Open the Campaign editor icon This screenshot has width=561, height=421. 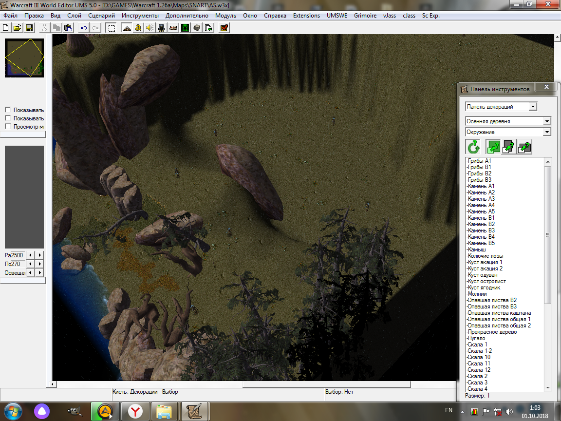coord(173,28)
